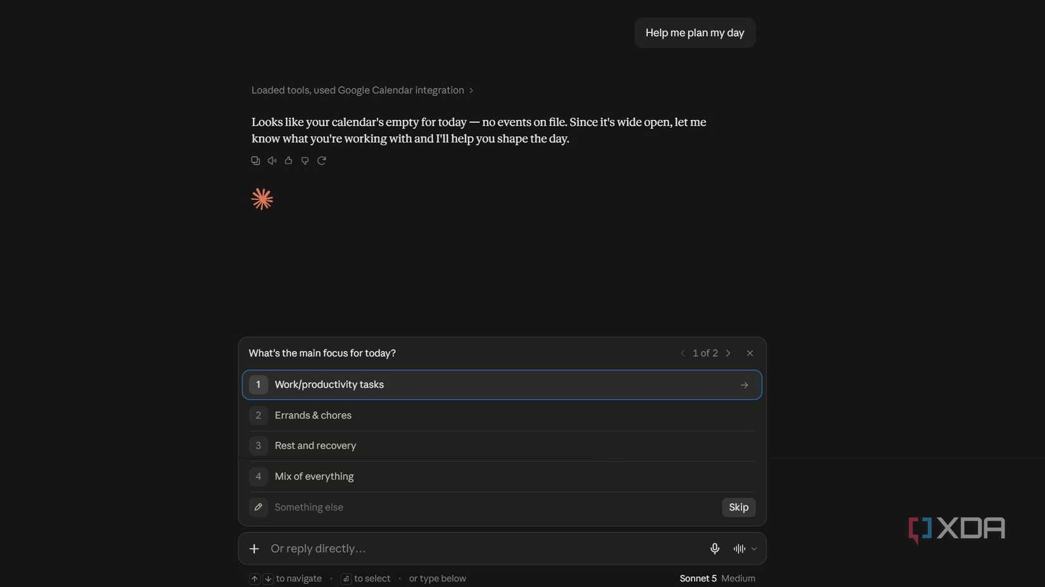
Task: Choose the Errands & chores option
Action: (502, 416)
